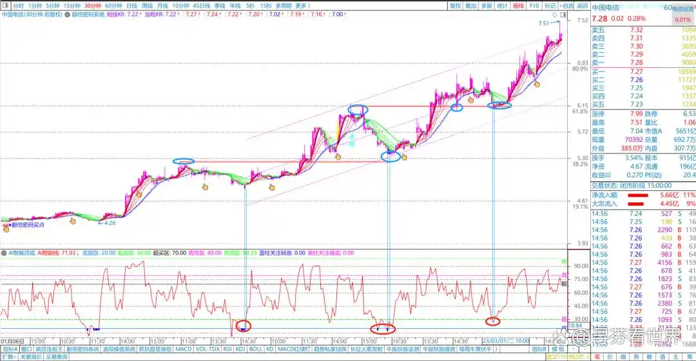This screenshot has height=361, width=696.
Task: Click the 画线 drawing tool button
Action: 517,5
